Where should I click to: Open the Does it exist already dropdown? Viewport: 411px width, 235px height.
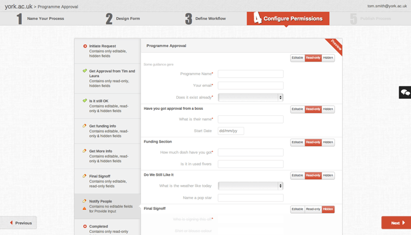(251, 98)
